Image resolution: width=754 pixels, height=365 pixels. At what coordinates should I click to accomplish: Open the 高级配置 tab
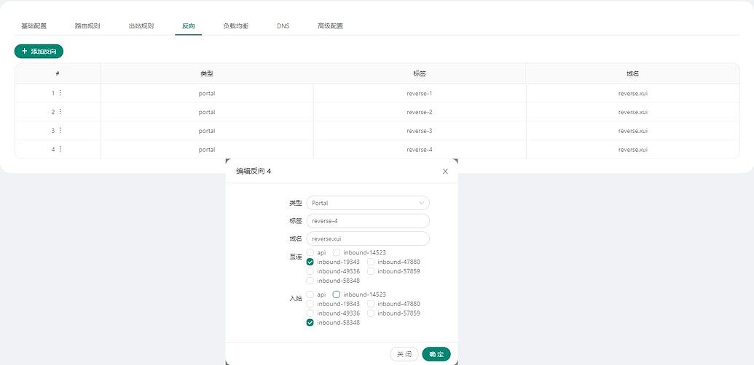(x=330, y=26)
